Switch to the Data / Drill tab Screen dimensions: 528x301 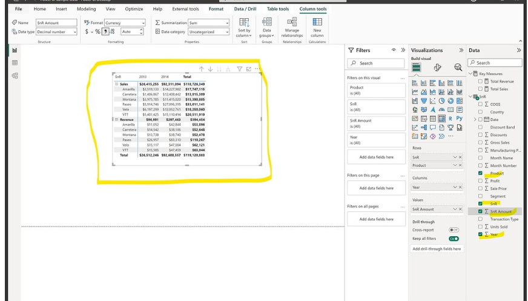[245, 9]
